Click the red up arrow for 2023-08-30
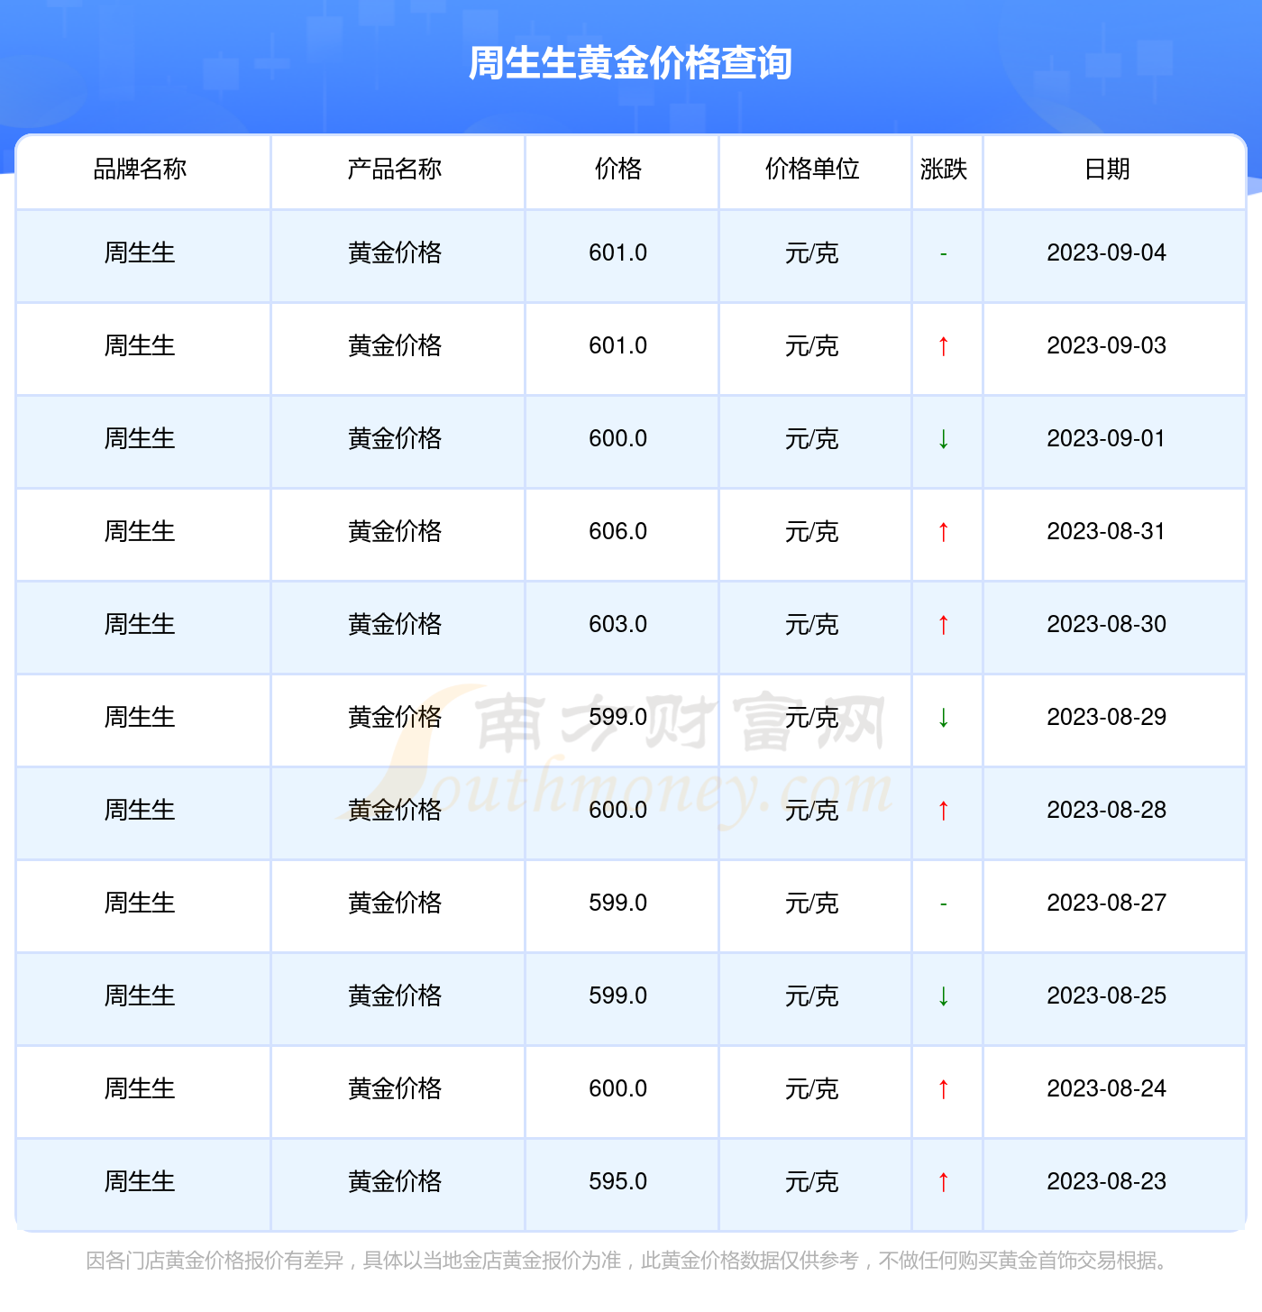Viewport: 1262px width, 1312px height. pos(944,625)
